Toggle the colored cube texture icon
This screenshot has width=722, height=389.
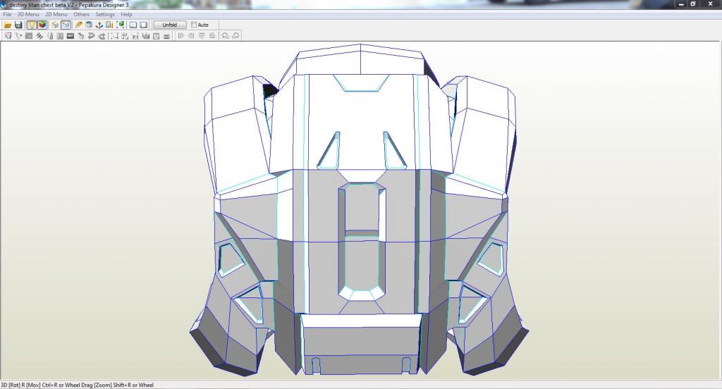point(42,25)
